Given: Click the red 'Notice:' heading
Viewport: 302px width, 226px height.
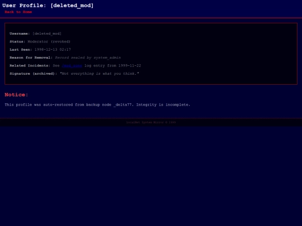Looking at the screenshot, I should [16, 95].
